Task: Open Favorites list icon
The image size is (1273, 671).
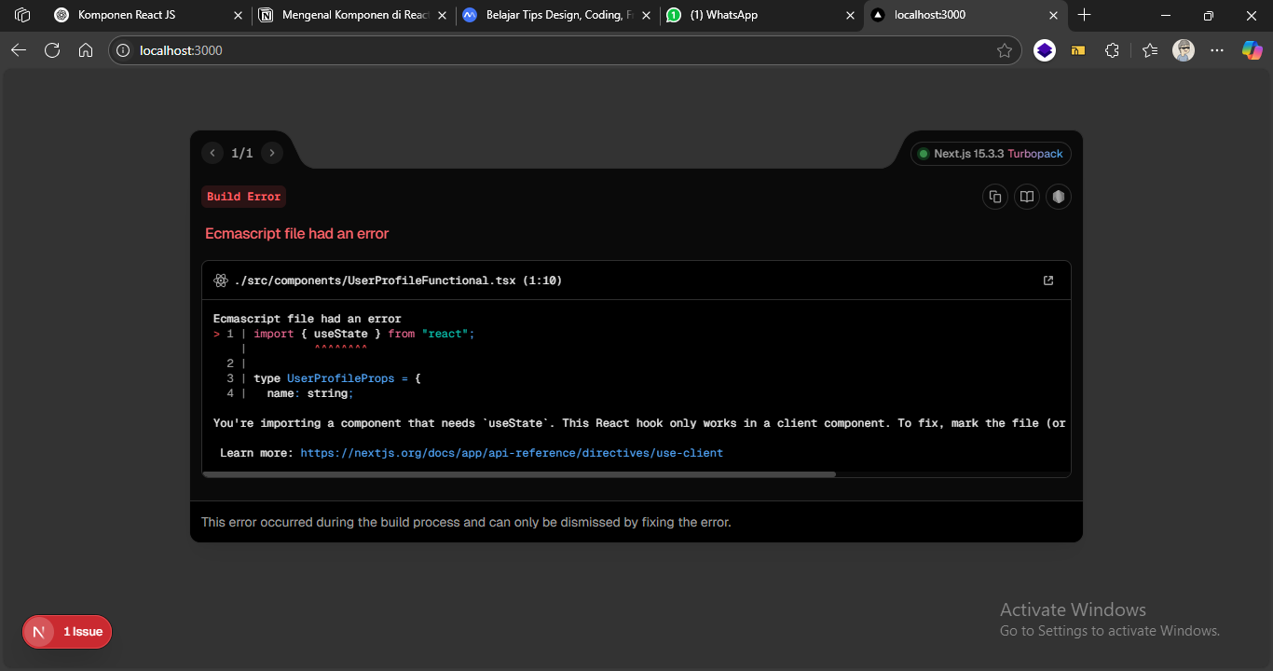Action: tap(1149, 50)
